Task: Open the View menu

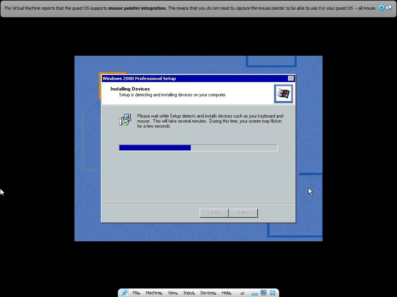Action: coord(173,293)
